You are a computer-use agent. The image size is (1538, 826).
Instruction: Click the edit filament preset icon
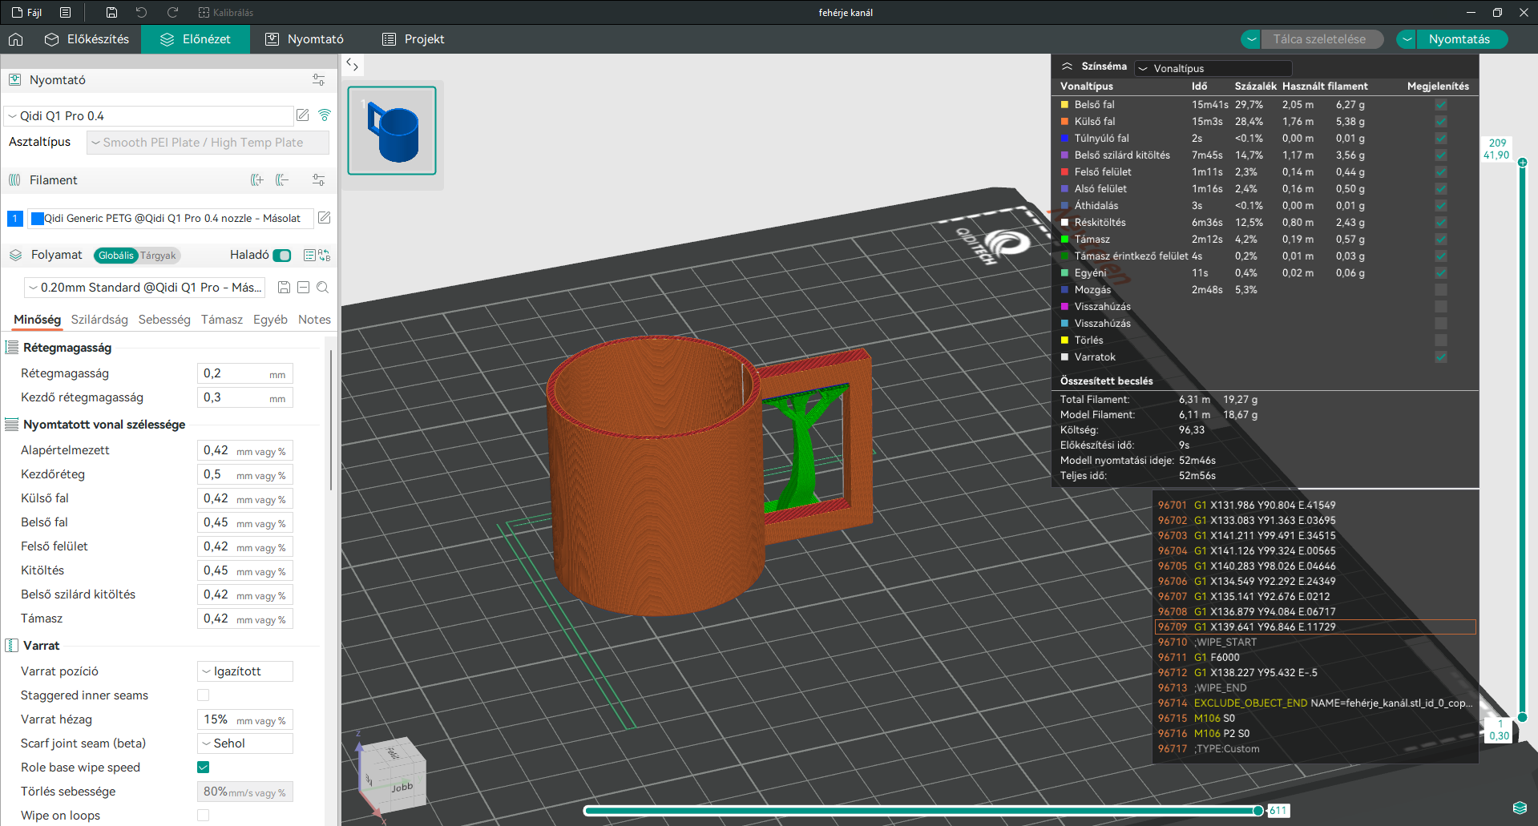(325, 218)
